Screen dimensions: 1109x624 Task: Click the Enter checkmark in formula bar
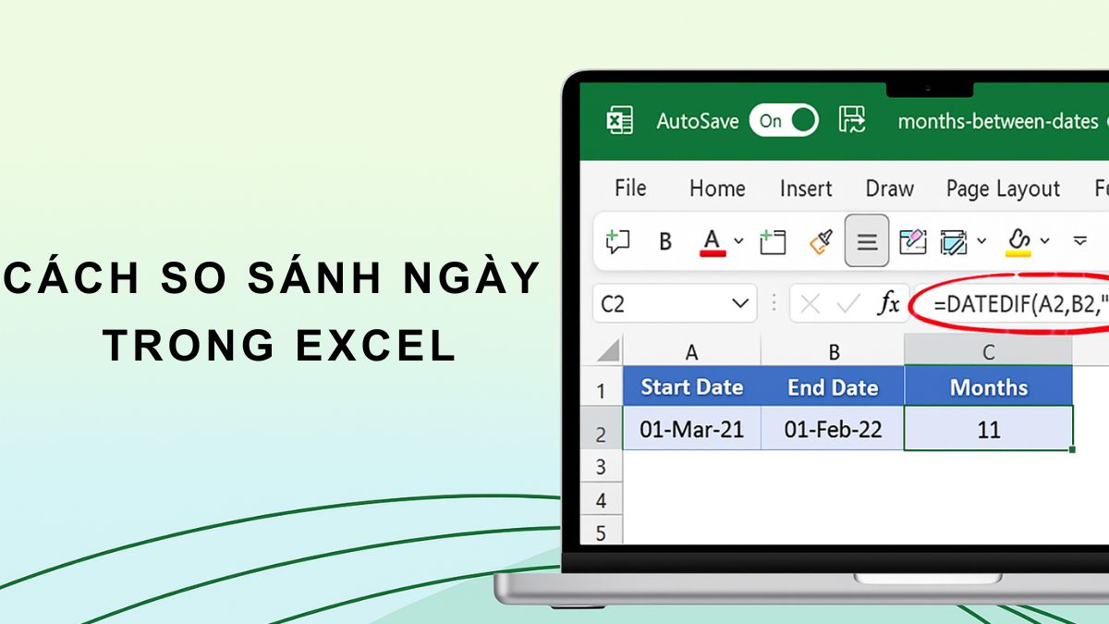click(x=848, y=304)
